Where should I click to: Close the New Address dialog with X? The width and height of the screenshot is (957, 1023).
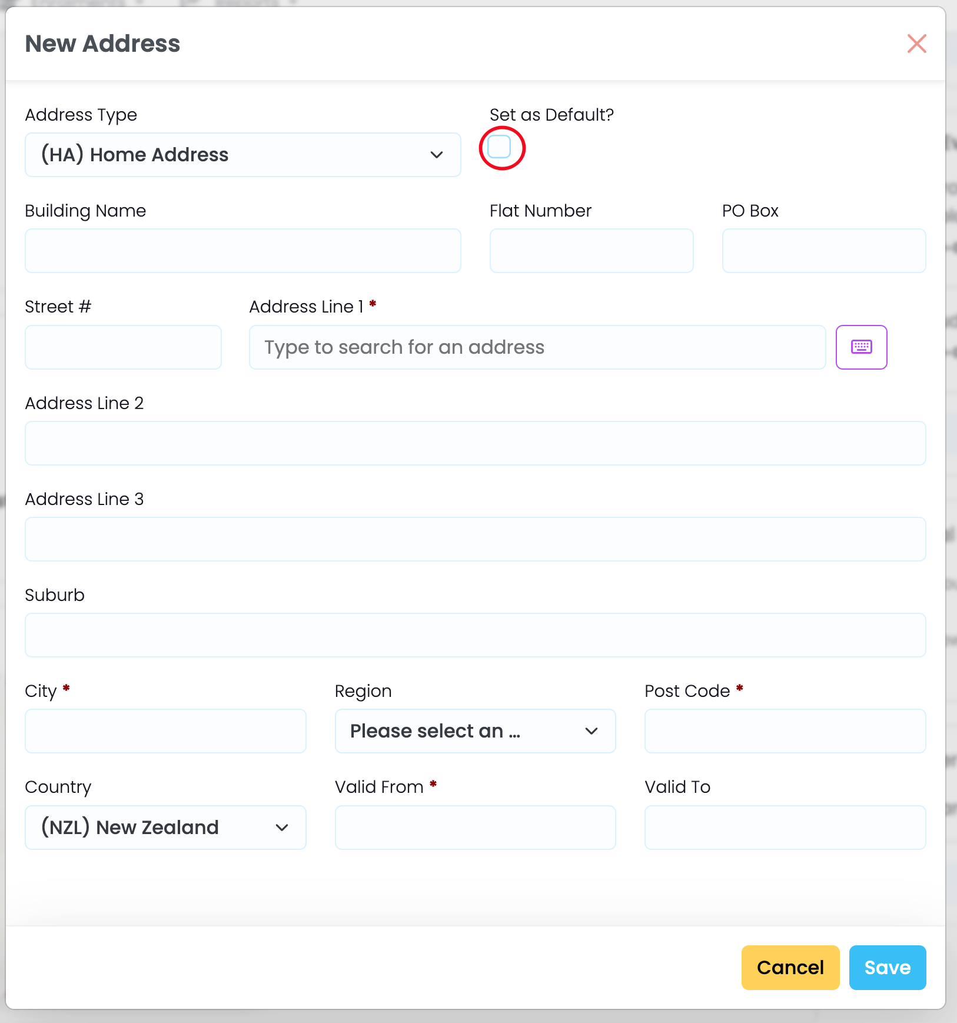916,44
